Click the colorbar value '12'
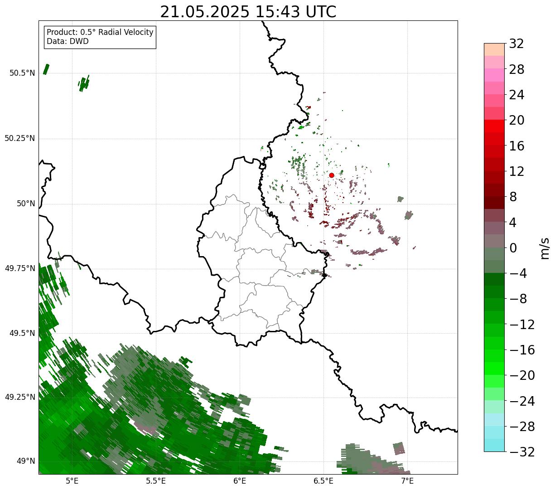555x490 pixels. coord(516,171)
